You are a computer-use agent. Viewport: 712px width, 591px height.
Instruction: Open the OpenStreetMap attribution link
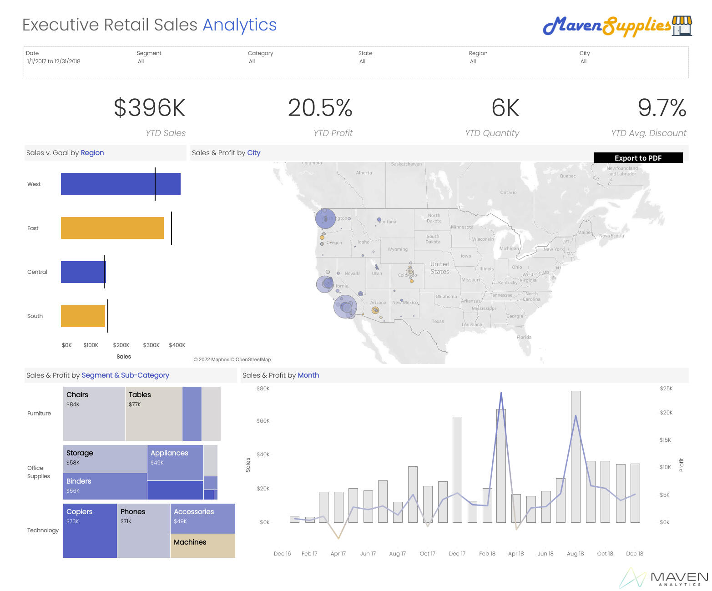pos(253,359)
